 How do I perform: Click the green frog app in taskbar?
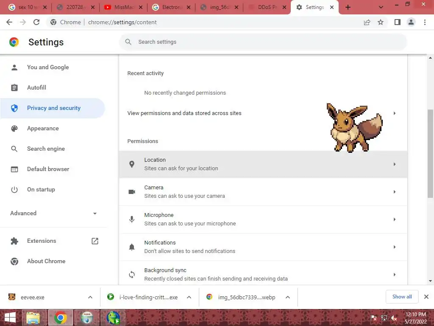click(x=114, y=318)
